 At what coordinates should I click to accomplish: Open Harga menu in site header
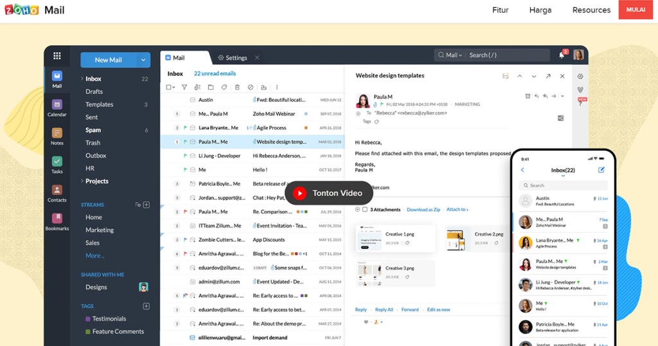pyautogui.click(x=540, y=10)
